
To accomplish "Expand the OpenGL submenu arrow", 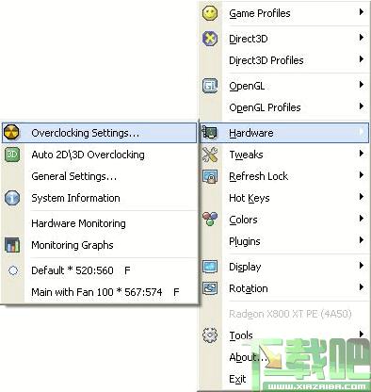I will point(362,85).
